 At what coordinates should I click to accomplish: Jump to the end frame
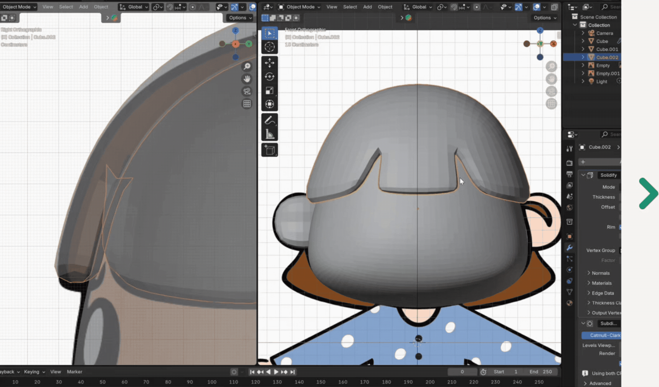(293, 372)
